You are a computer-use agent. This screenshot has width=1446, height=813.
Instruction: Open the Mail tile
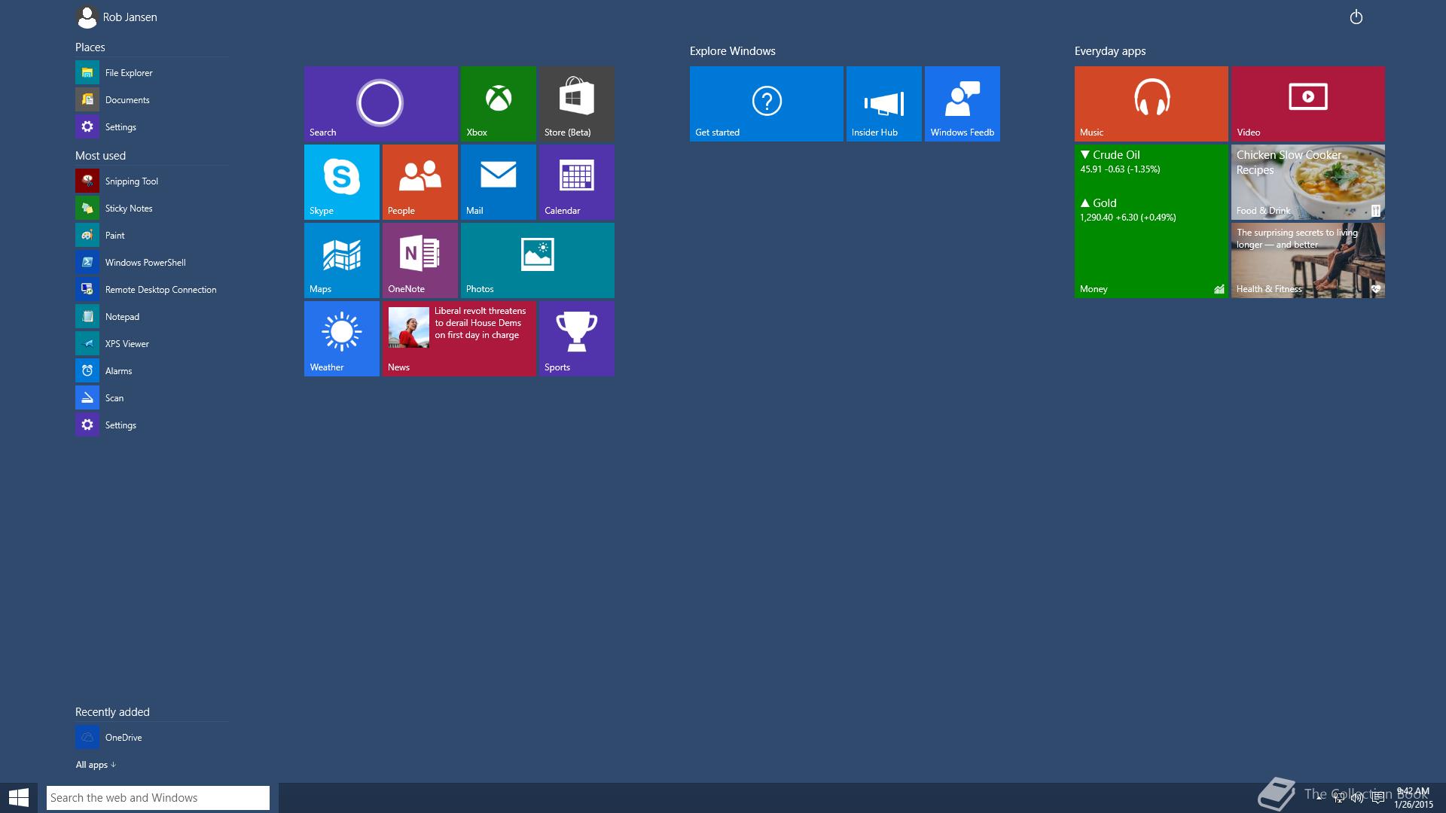tap(499, 182)
